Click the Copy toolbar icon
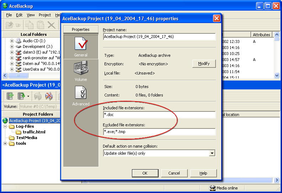Viewport: 282px width, 193px height. (30, 25)
